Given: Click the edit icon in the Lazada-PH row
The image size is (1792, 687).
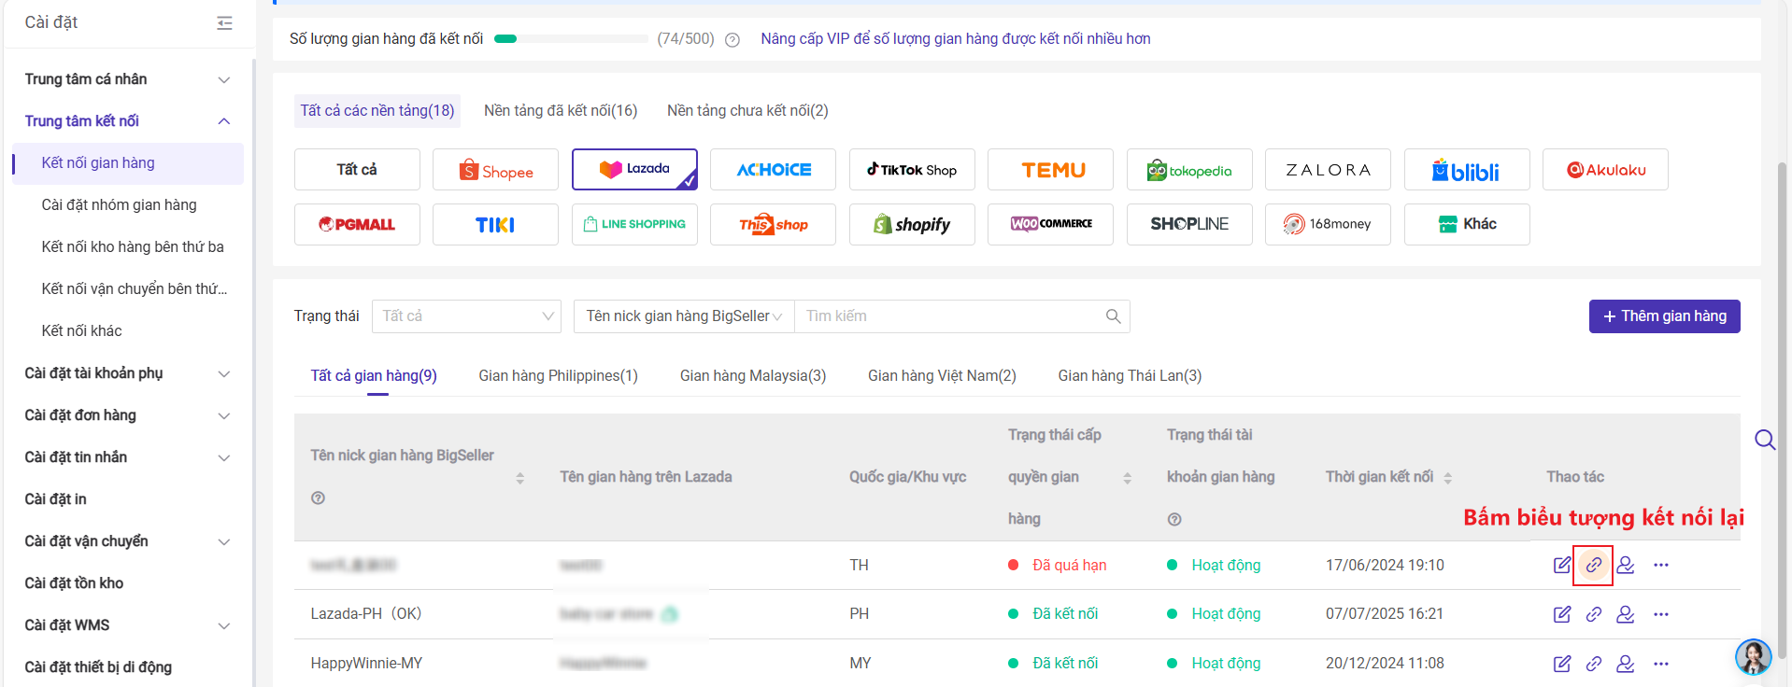Looking at the screenshot, I should pos(1561,614).
